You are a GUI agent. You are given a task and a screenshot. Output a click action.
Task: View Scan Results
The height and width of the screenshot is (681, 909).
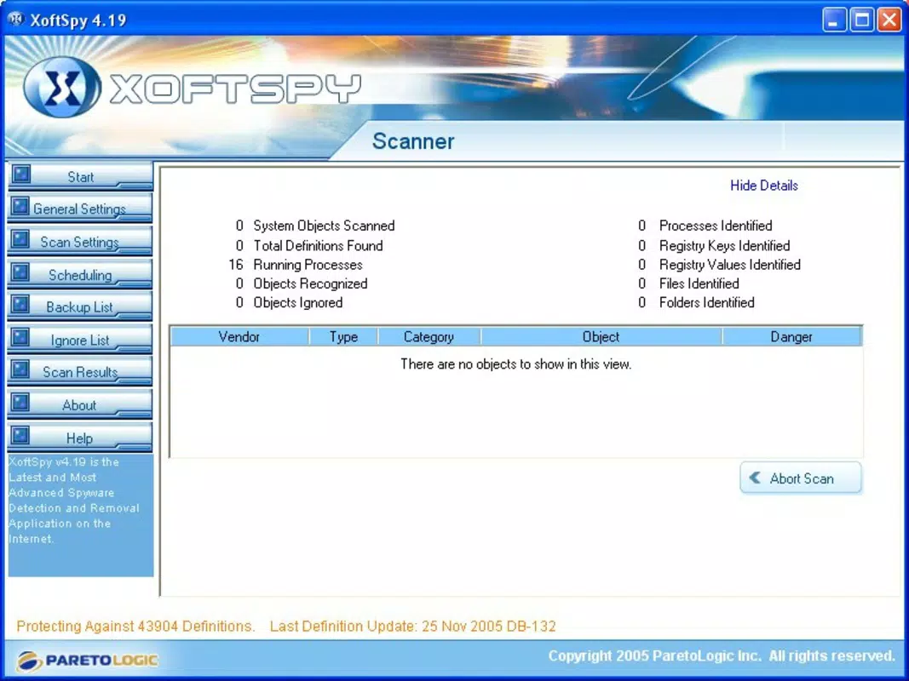pos(80,372)
